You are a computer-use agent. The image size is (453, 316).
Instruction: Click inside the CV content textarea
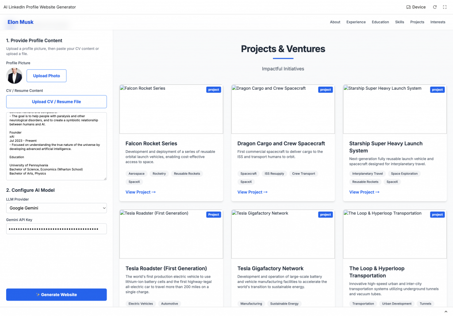click(56, 146)
